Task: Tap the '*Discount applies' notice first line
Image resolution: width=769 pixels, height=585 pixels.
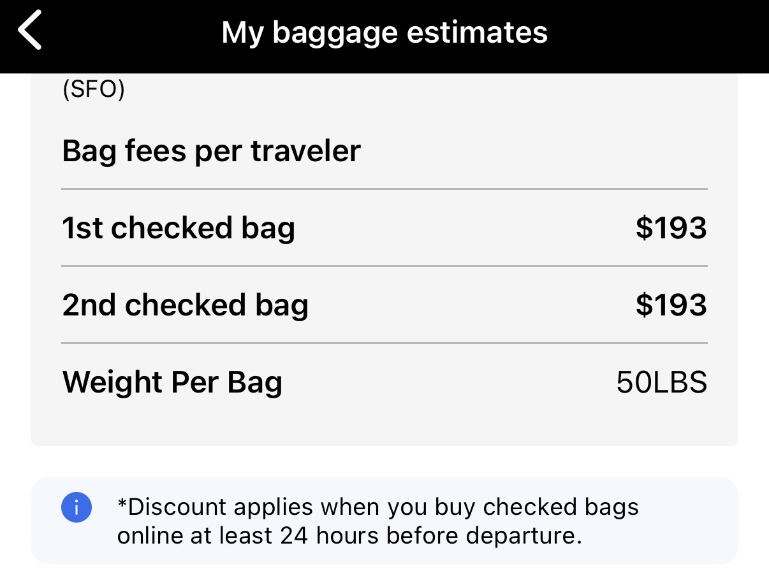Action: 377,507
